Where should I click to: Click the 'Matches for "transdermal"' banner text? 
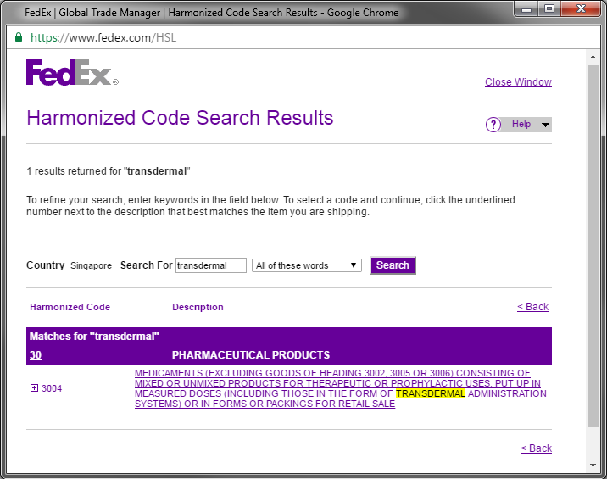click(x=94, y=336)
